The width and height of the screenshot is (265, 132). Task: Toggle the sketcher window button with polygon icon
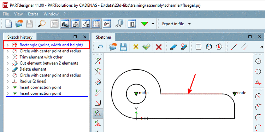pyautogui.click(x=75, y=24)
